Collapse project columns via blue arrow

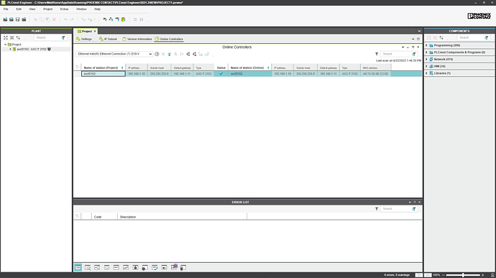click(x=122, y=68)
